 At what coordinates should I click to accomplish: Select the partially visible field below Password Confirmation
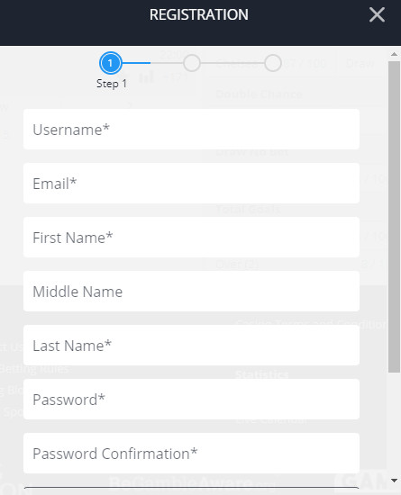coord(191,490)
